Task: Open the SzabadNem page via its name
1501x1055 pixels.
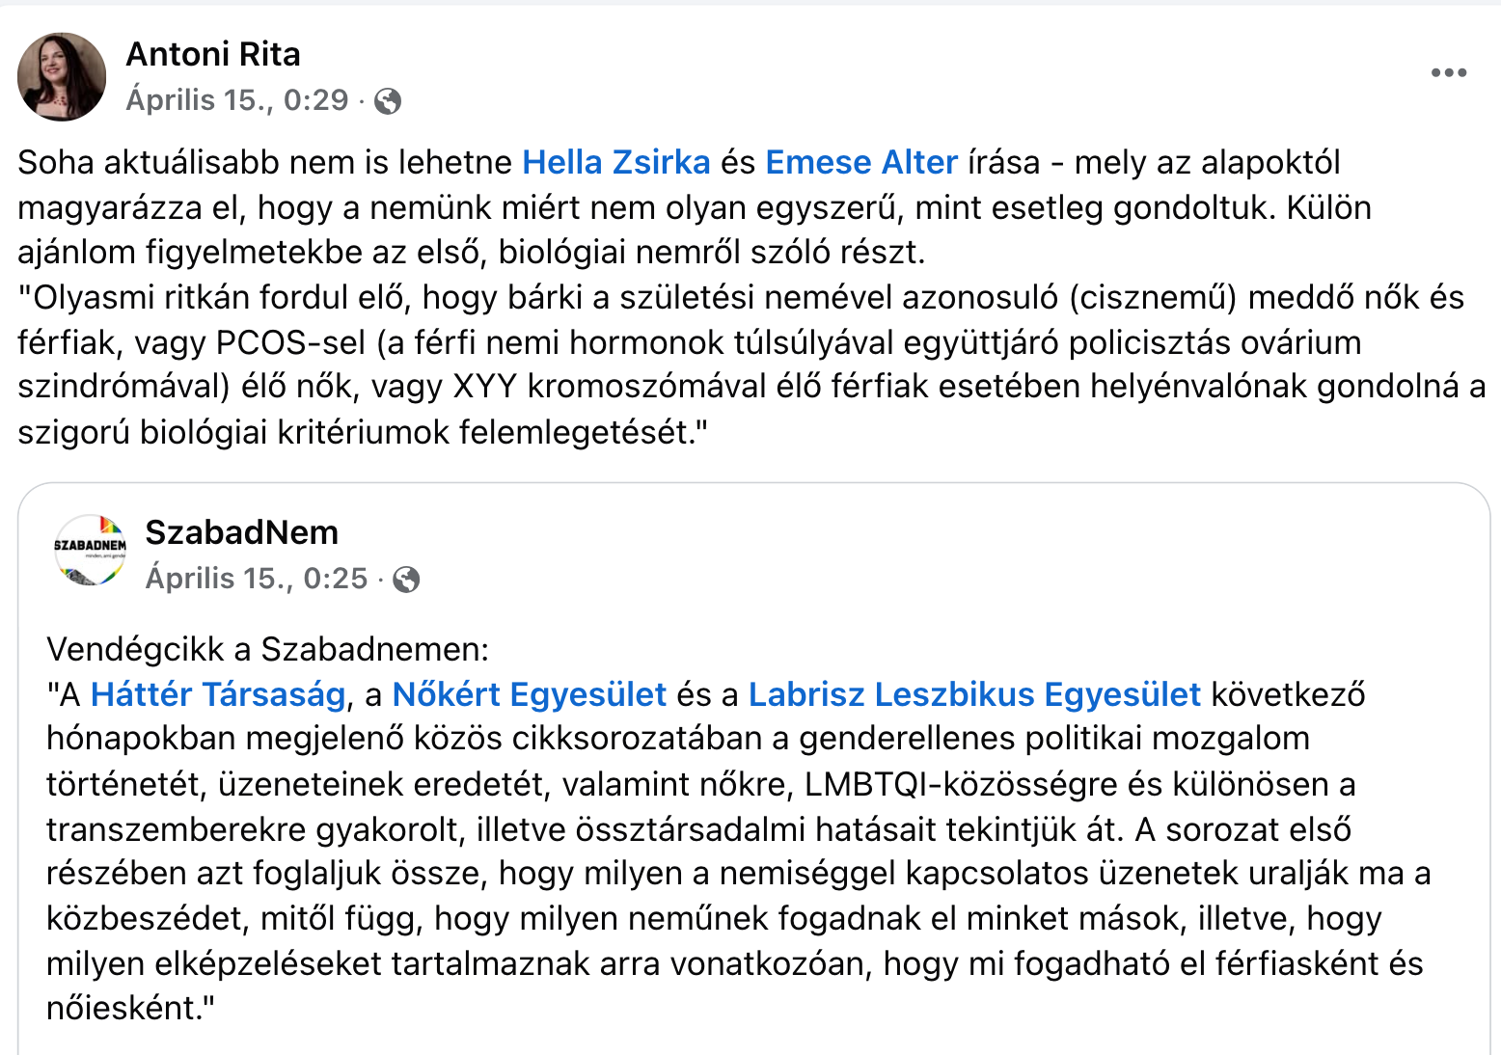Action: coord(241,532)
